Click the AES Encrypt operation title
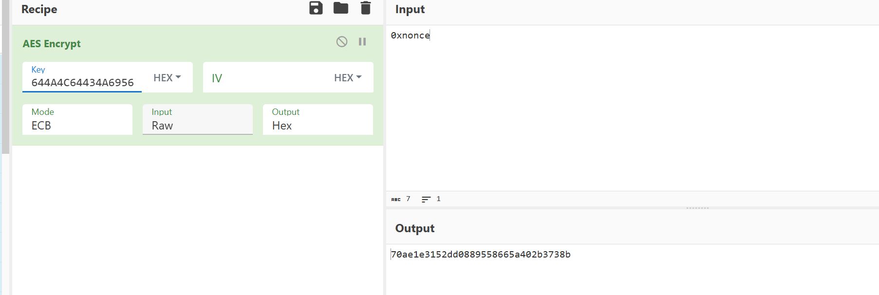This screenshot has height=295, width=879. click(52, 44)
